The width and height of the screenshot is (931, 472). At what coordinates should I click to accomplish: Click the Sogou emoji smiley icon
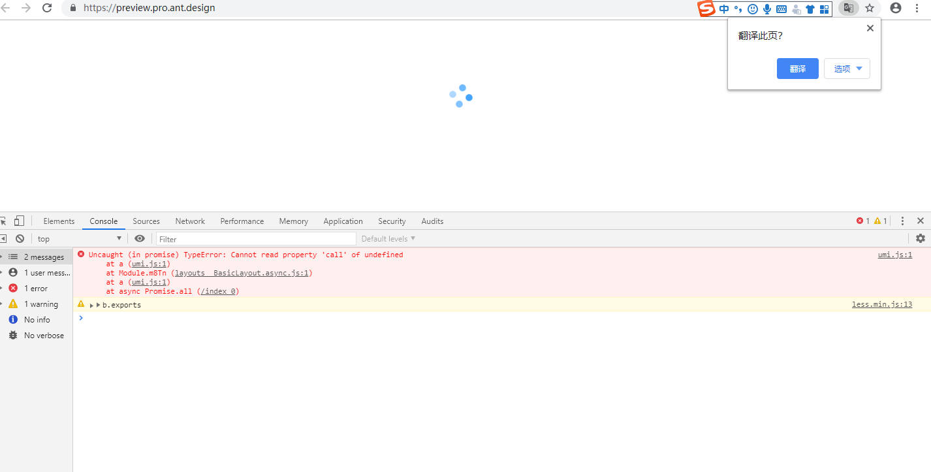[x=753, y=9]
